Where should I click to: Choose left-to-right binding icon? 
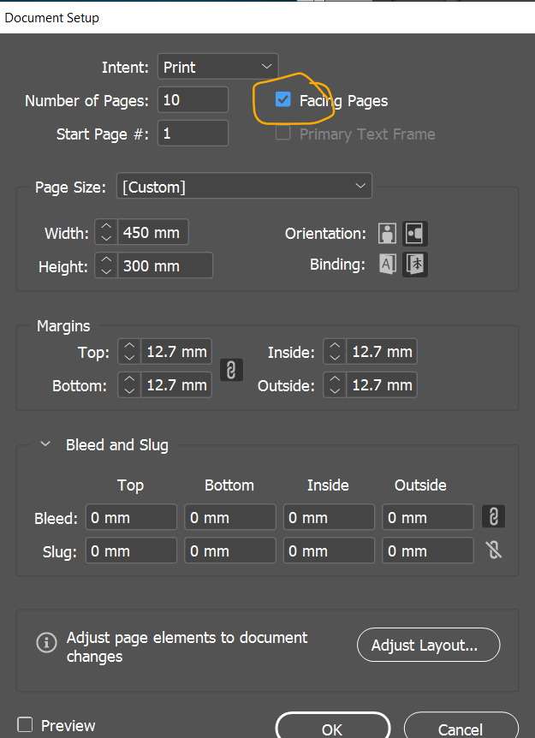tap(388, 264)
